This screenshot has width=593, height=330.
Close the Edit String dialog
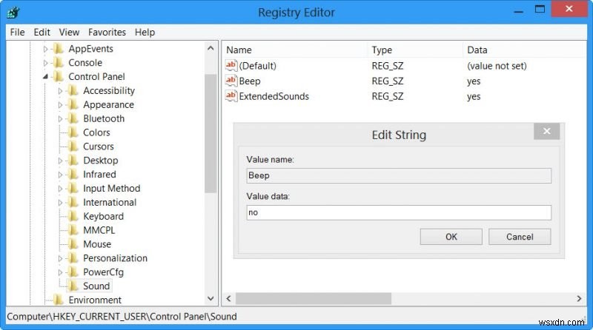[547, 131]
